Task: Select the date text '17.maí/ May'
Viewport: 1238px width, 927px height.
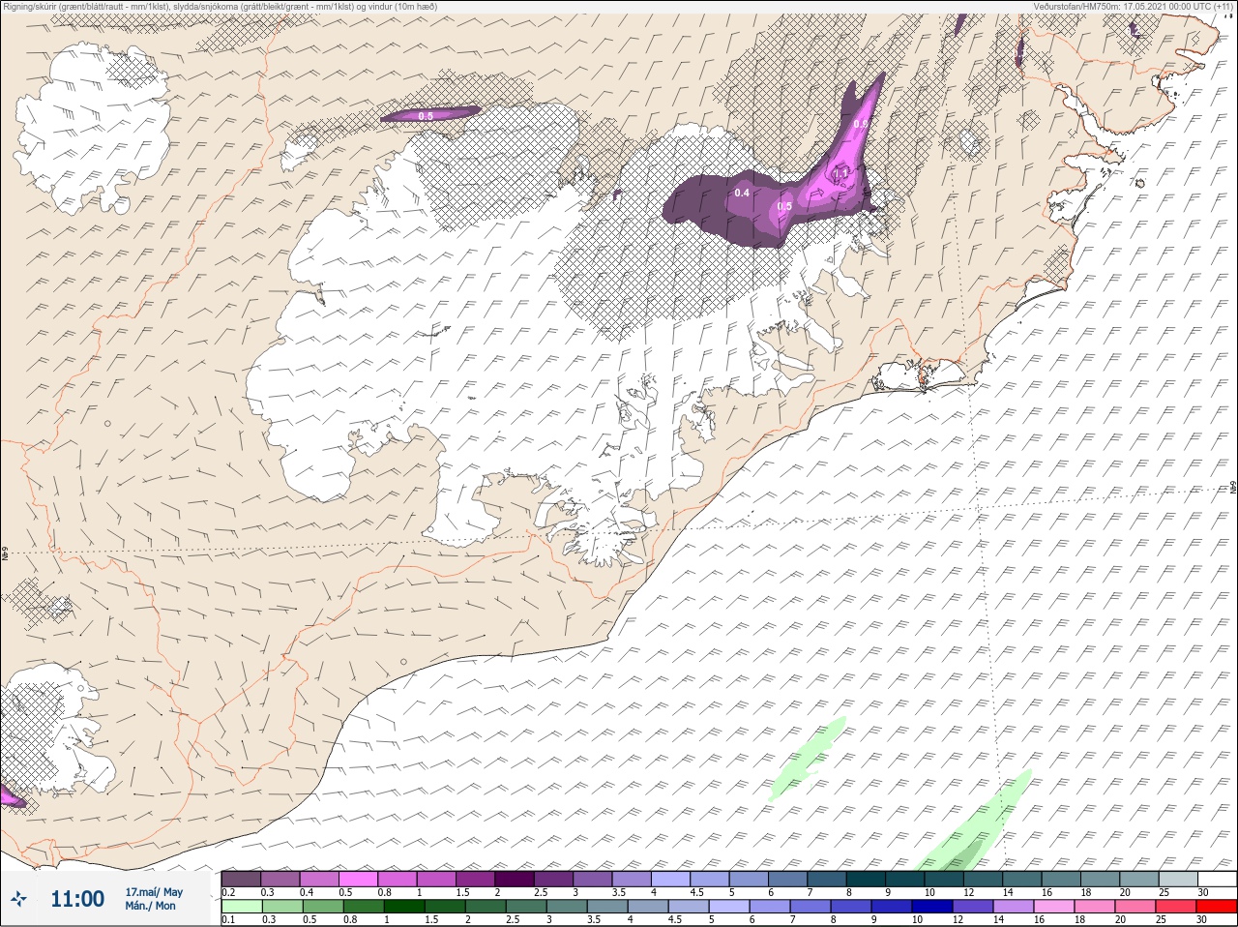Action: [x=154, y=892]
